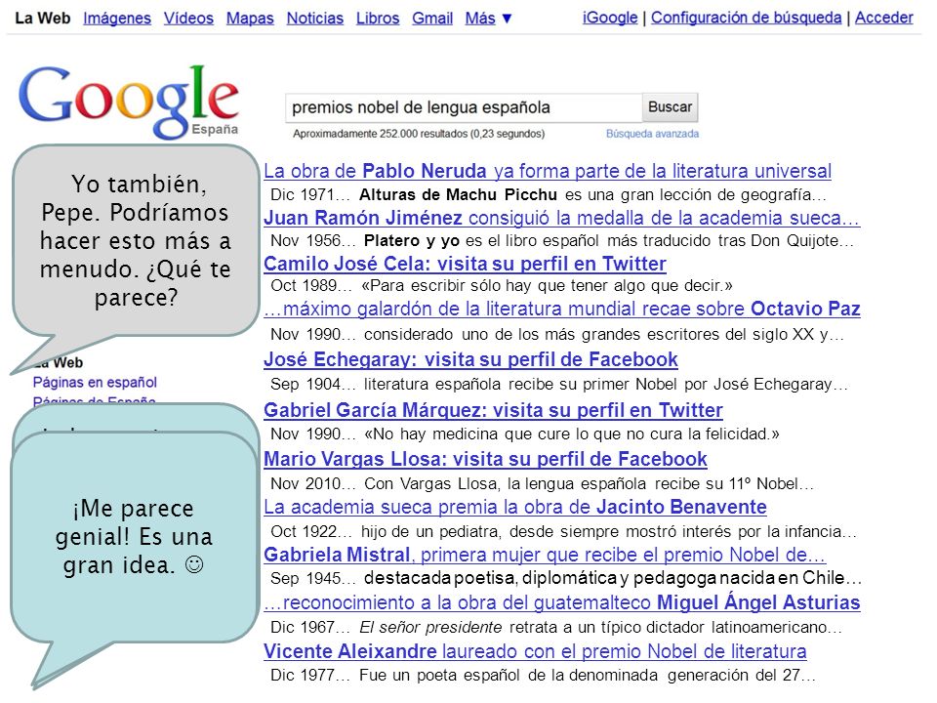The image size is (937, 703).
Task: Click snippet mentioning Alturas de Machu Picchu
Action: (548, 195)
